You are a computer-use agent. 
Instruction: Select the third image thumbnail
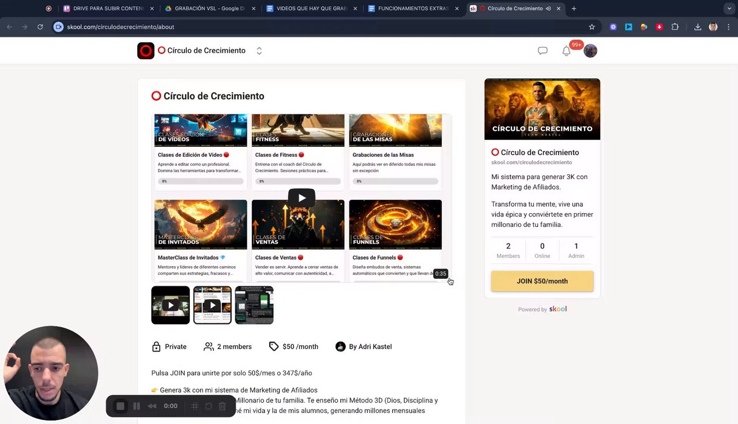[254, 305]
